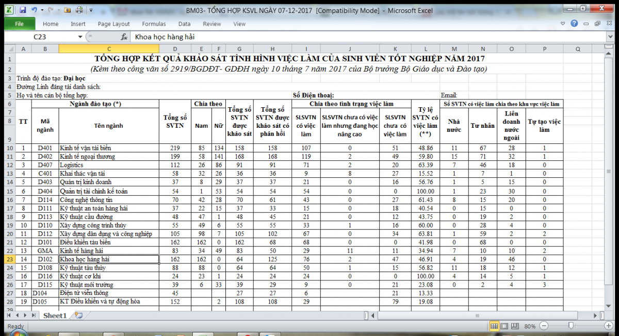Restore the workbook window inside Excel
619x336 pixels.
click(597, 24)
